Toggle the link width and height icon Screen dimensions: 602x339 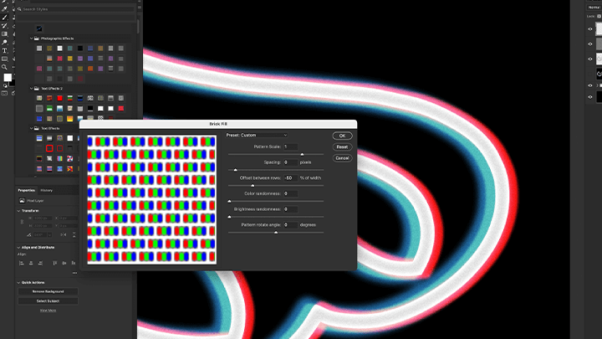[22, 222]
